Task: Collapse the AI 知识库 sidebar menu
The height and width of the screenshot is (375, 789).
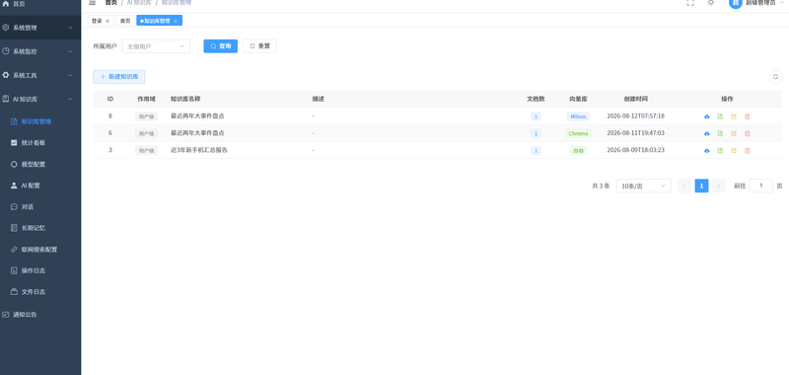Action: (x=40, y=99)
